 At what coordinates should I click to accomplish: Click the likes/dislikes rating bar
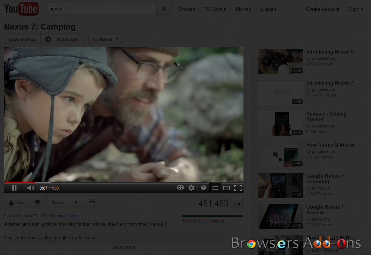tap(212, 216)
